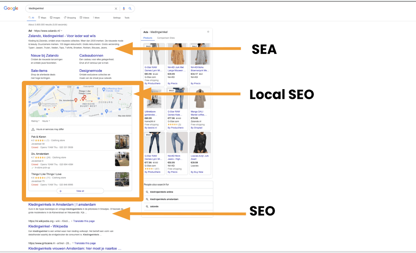Open search Settings
Viewport: 416px width, 253px height.
[117, 18]
